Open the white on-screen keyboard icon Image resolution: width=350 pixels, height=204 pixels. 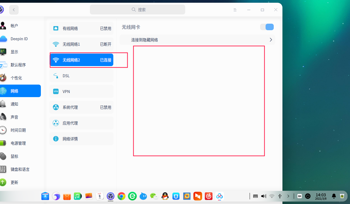pyautogui.click(x=299, y=196)
